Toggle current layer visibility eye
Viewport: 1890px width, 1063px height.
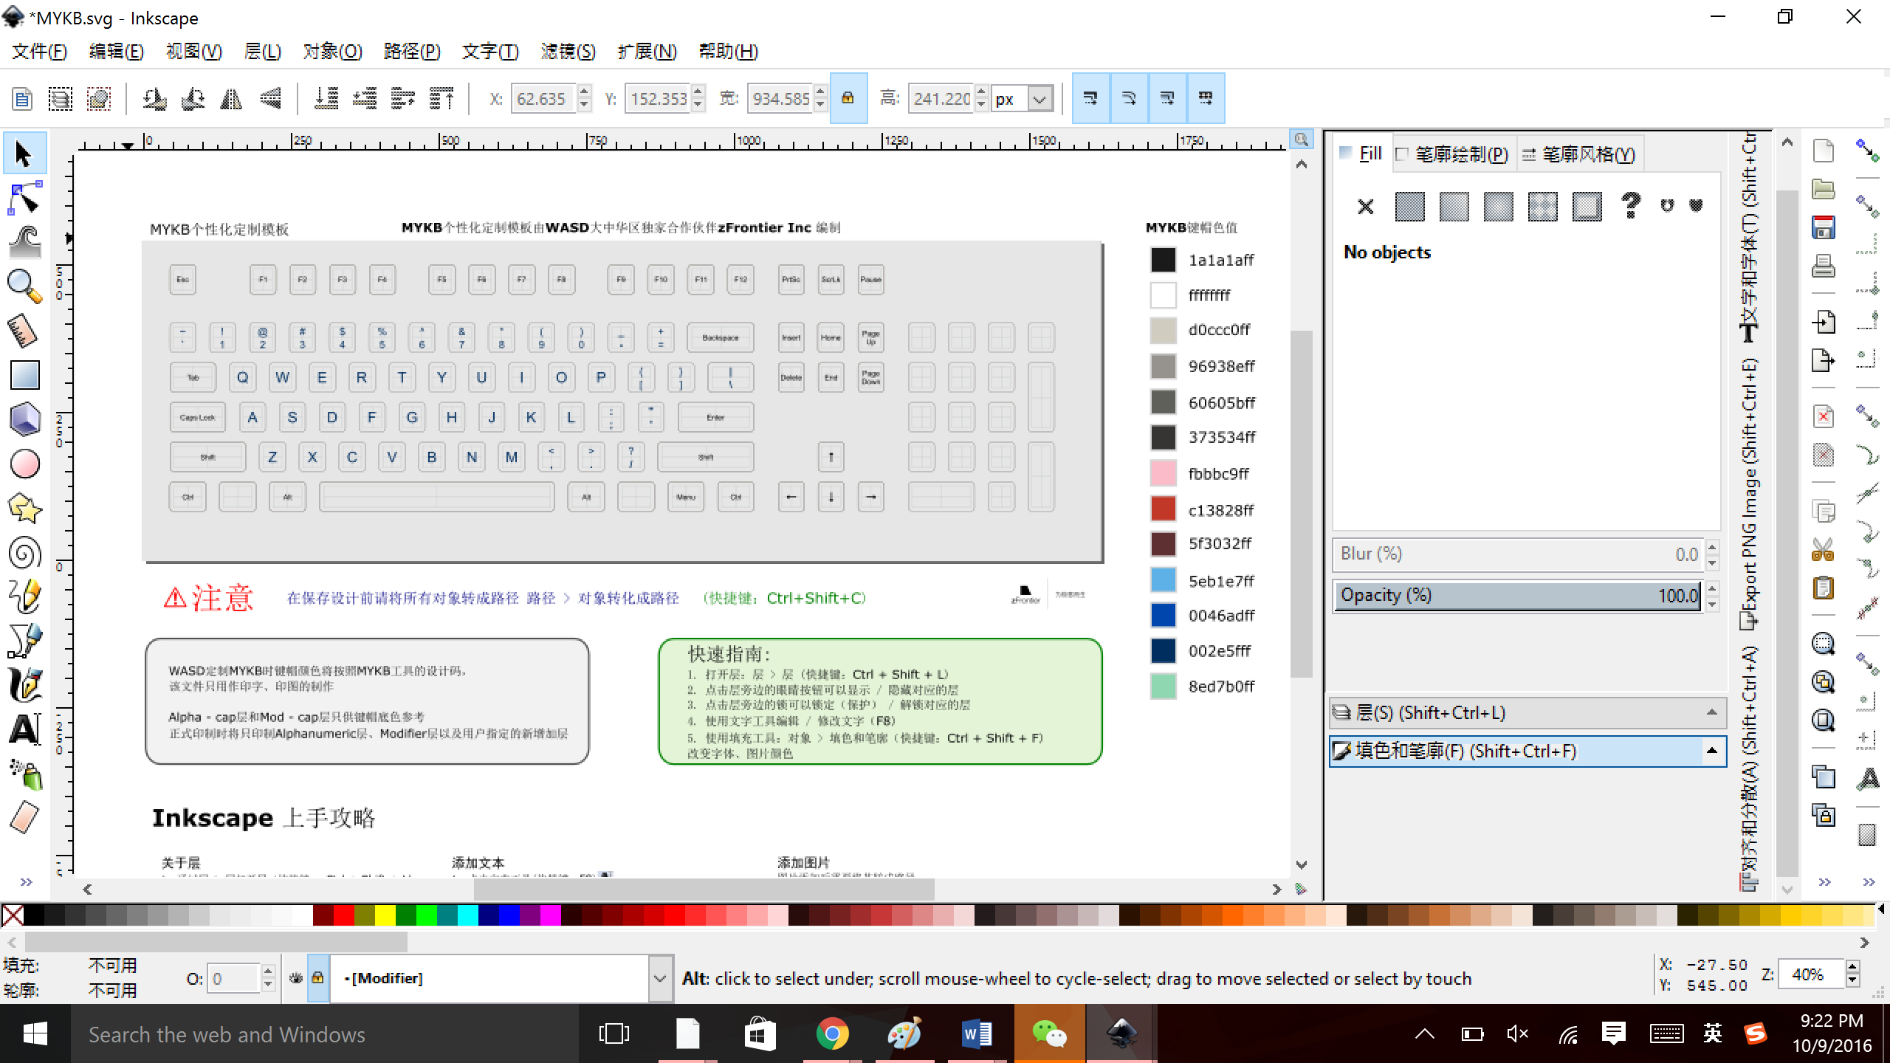coord(296,978)
